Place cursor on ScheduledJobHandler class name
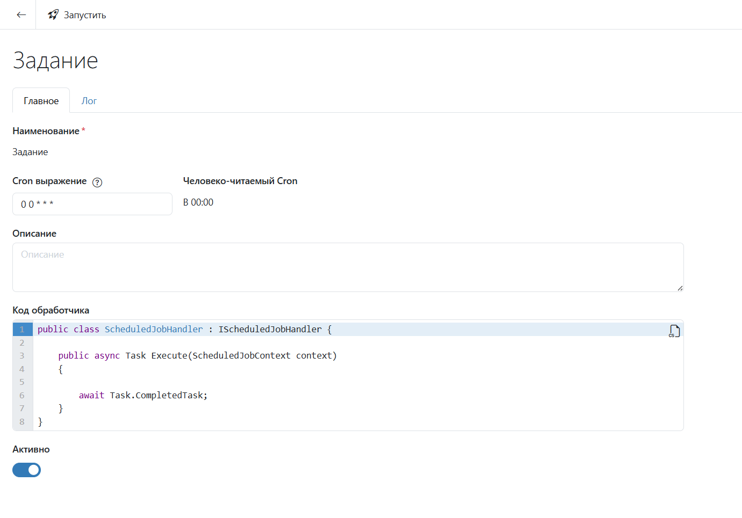The image size is (742, 518). click(x=154, y=330)
